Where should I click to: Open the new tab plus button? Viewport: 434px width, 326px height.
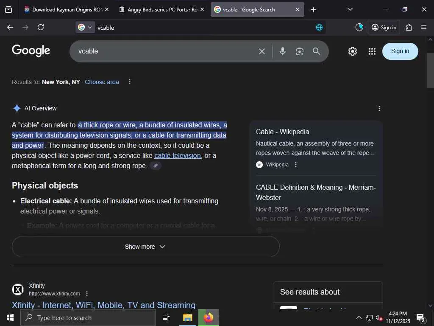tap(313, 10)
